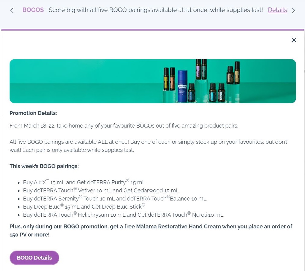Screen dimensions: 305x271
Task: Select the Helichrysum and Neroli pairing line
Action: [123, 215]
